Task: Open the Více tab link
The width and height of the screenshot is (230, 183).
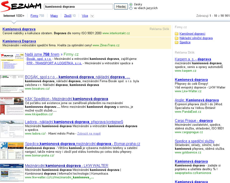Action: (x=85, y=16)
